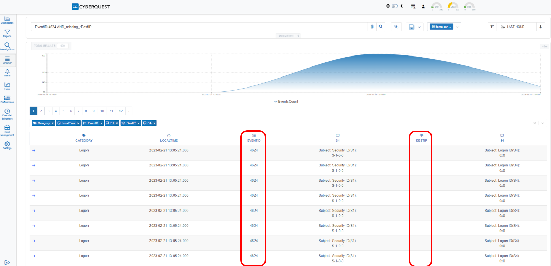Remove the S1 column tag

pyautogui.click(x=117, y=123)
